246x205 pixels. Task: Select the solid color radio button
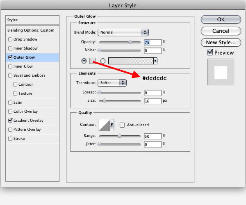[84, 61]
